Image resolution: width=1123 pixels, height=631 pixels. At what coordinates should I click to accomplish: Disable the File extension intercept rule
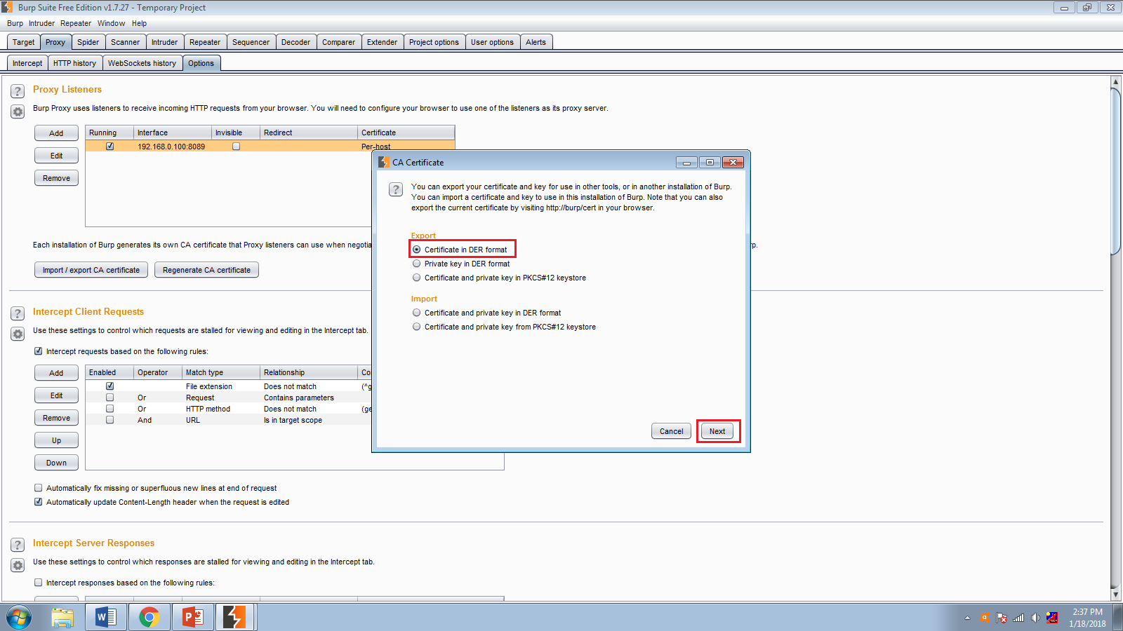[109, 386]
